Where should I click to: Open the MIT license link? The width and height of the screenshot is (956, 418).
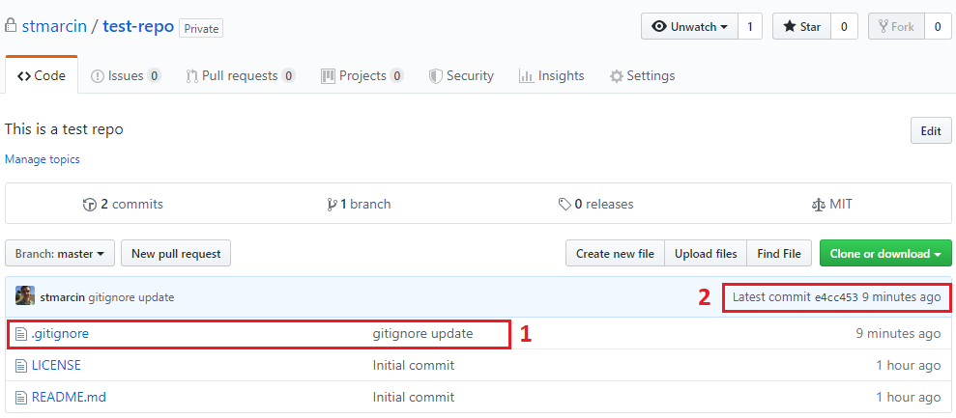click(x=831, y=204)
